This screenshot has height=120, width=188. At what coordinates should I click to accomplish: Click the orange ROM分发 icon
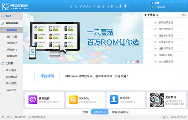(x=73, y=100)
